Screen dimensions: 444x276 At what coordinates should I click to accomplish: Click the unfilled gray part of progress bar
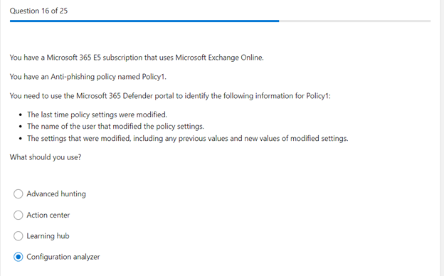point(355,21)
